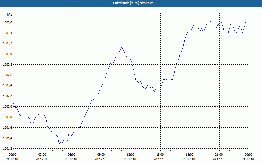Click the "1001,2" y-axis value
Viewport: 262px width, 163px height.
tap(7, 149)
